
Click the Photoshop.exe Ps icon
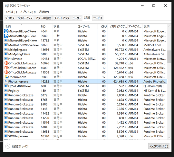(6, 81)
